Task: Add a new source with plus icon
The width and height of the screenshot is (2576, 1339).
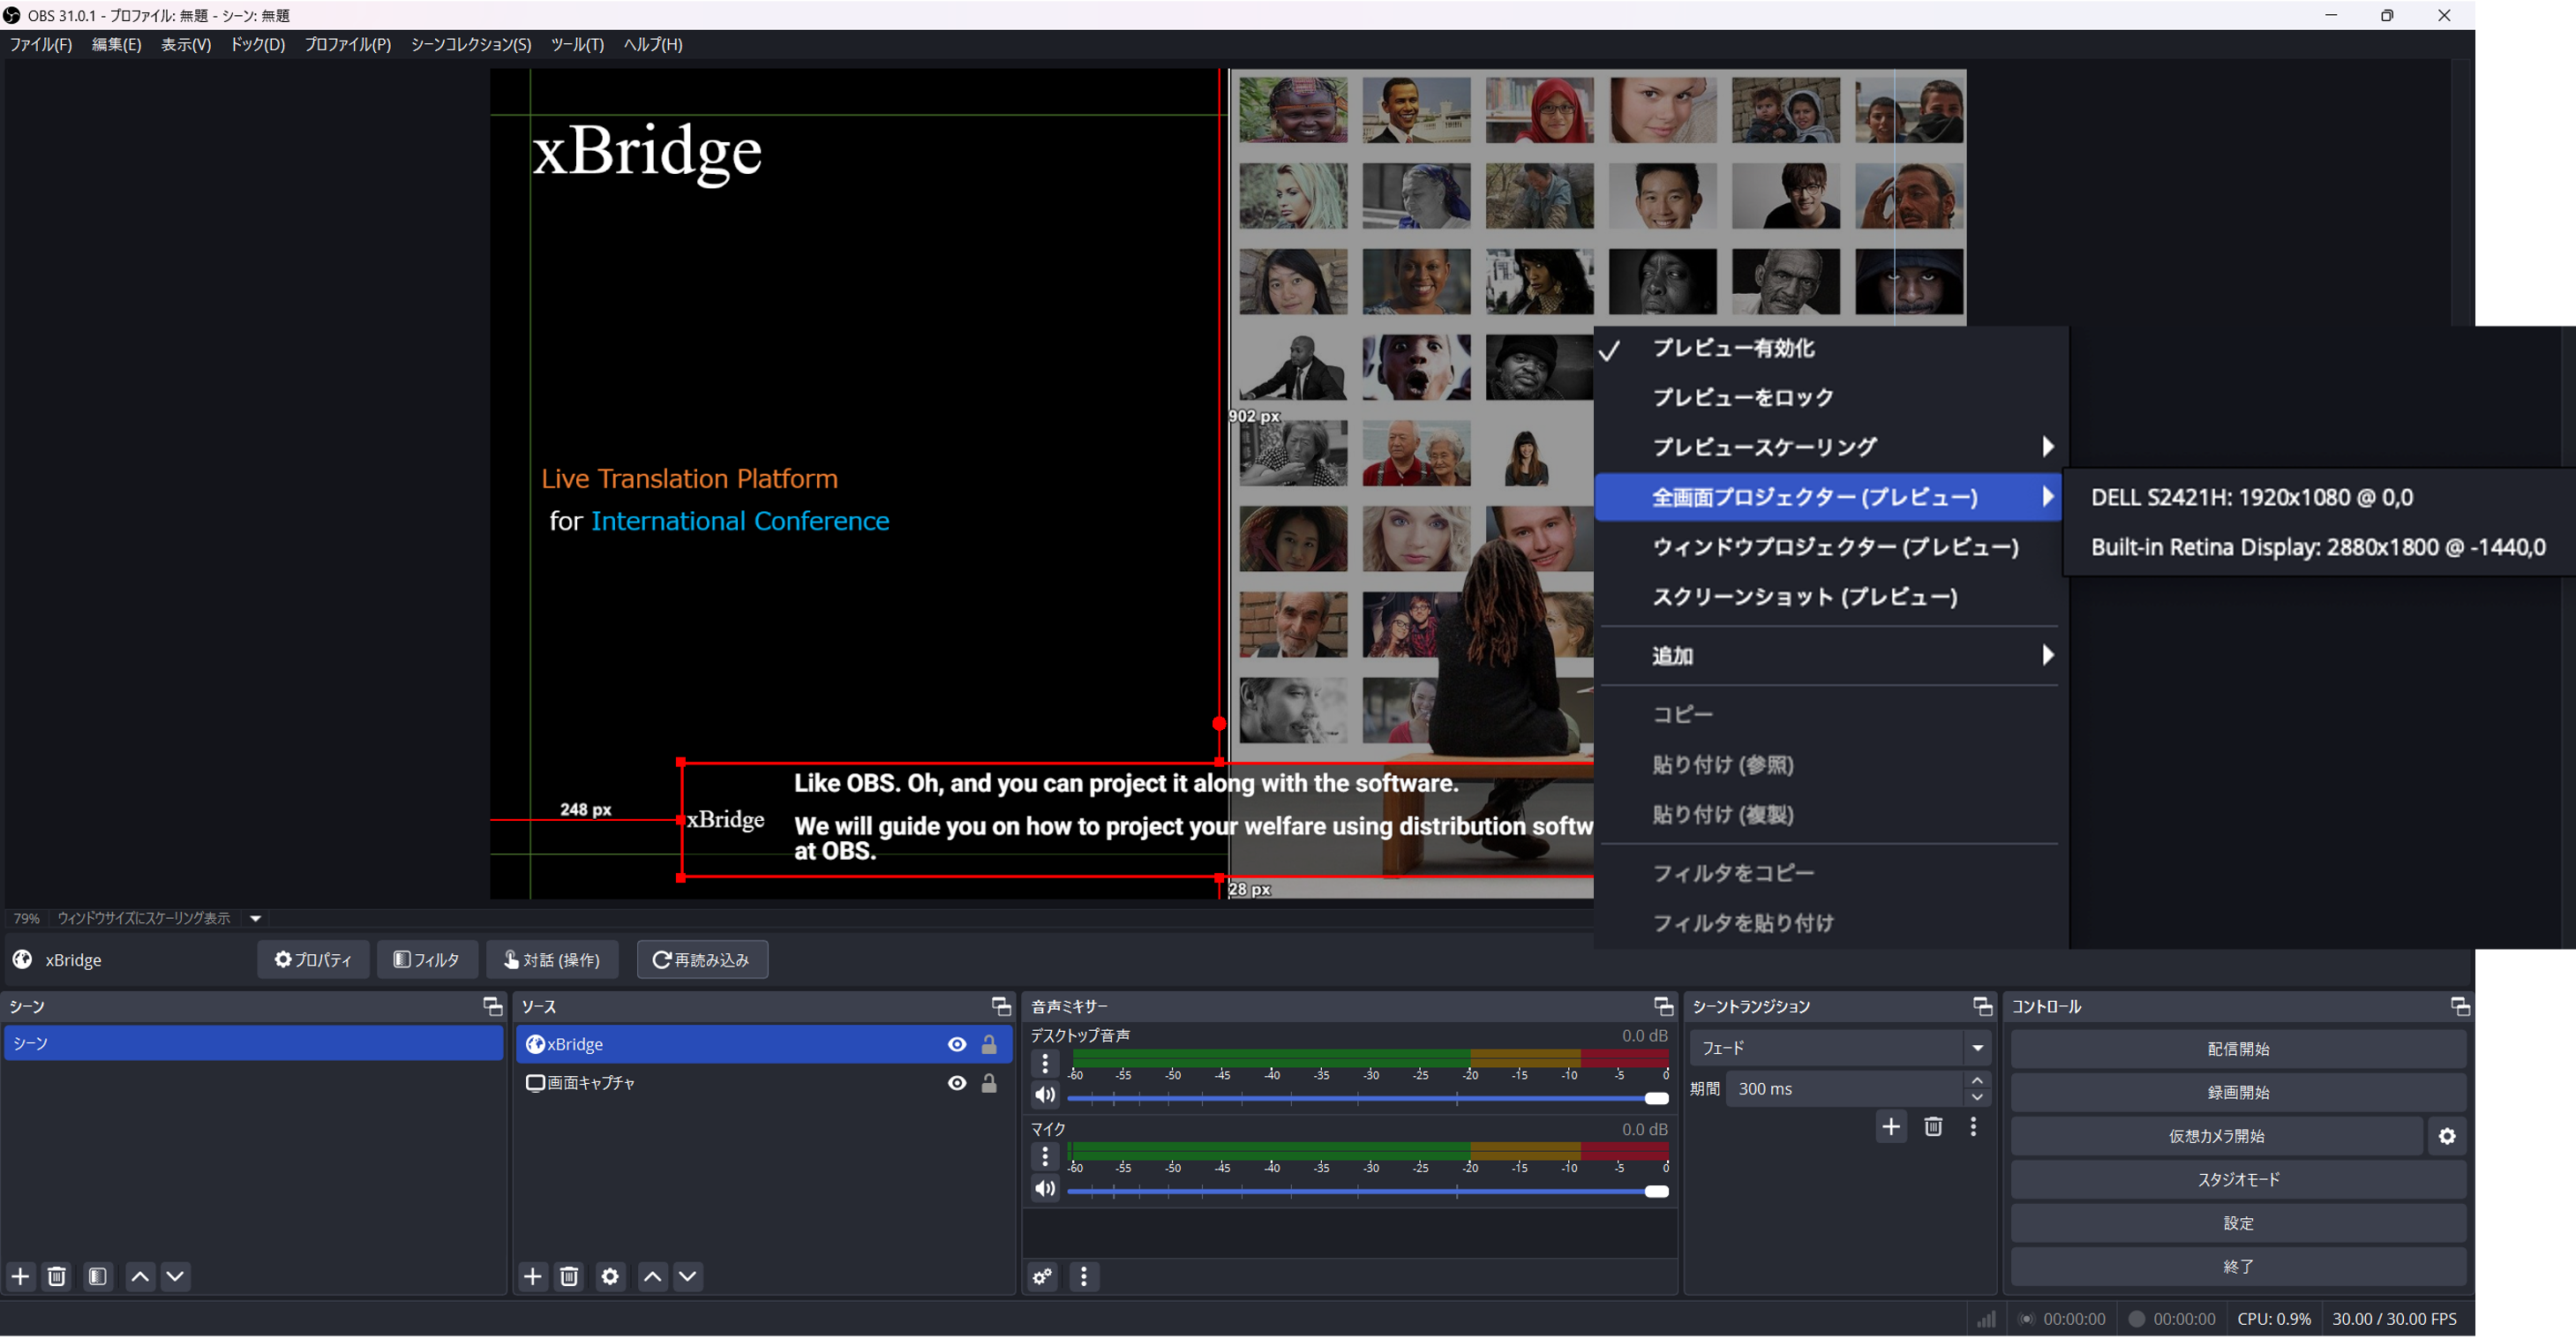Action: pos(533,1276)
